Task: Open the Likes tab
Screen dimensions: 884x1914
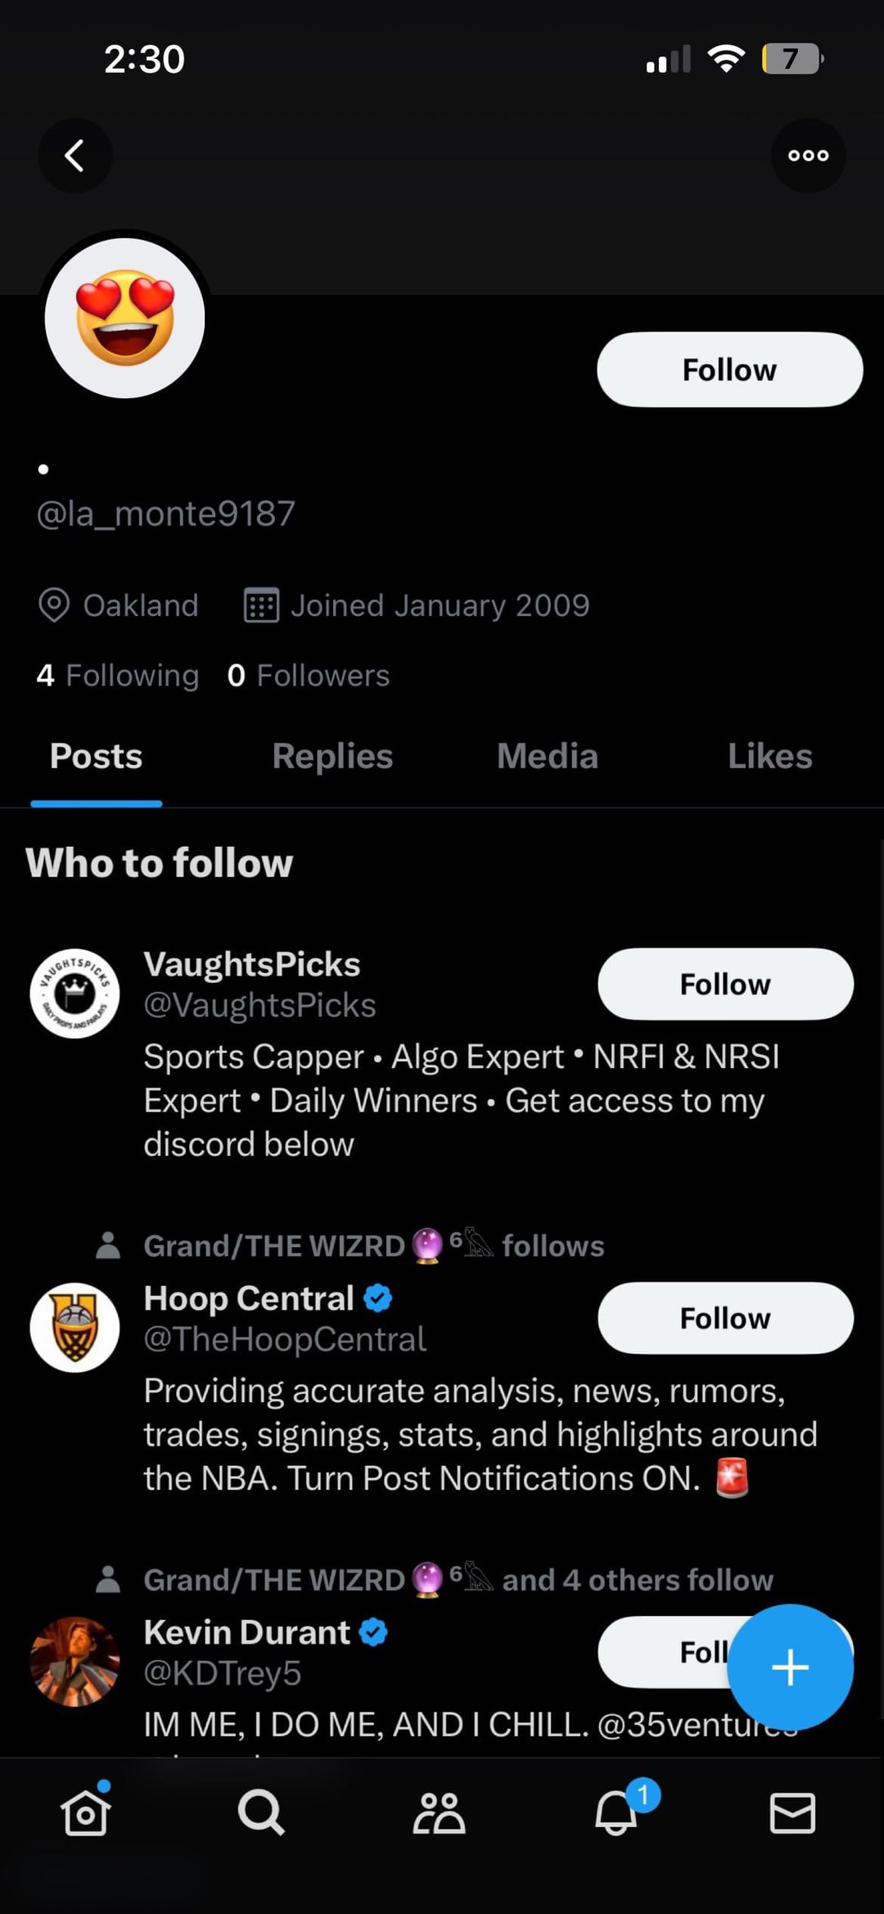Action: click(x=769, y=756)
